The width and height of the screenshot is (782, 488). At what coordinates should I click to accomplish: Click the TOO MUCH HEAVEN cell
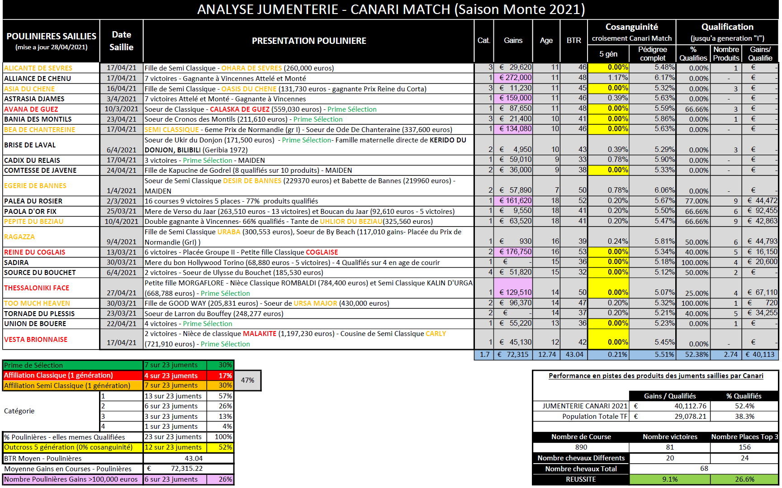51,303
